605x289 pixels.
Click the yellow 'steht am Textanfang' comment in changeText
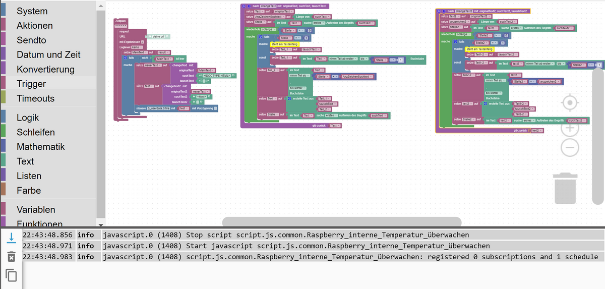(x=284, y=44)
